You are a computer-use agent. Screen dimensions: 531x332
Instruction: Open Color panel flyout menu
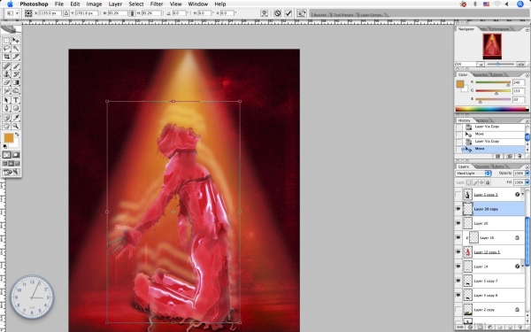[527, 75]
